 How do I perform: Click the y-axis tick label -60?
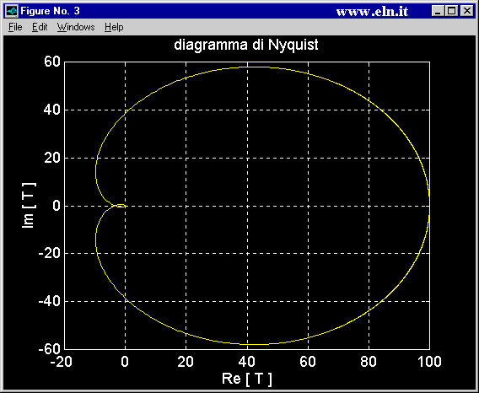click(50, 349)
